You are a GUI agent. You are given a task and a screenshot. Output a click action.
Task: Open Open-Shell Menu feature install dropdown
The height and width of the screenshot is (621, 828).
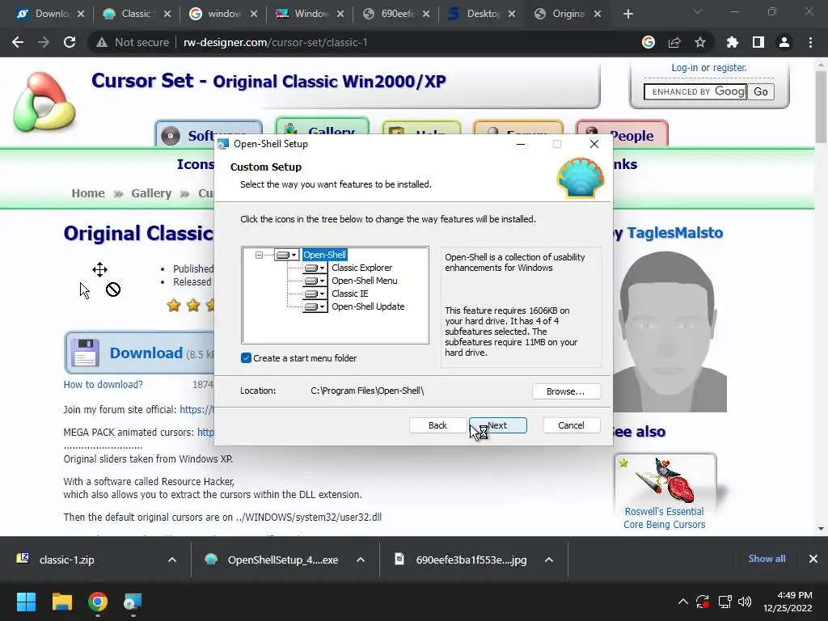315,281
